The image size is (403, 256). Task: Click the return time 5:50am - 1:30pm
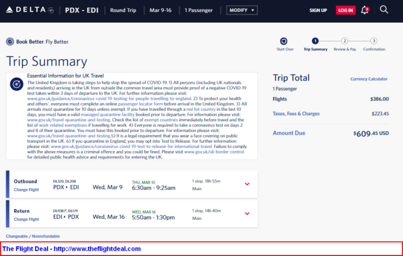click(153, 218)
